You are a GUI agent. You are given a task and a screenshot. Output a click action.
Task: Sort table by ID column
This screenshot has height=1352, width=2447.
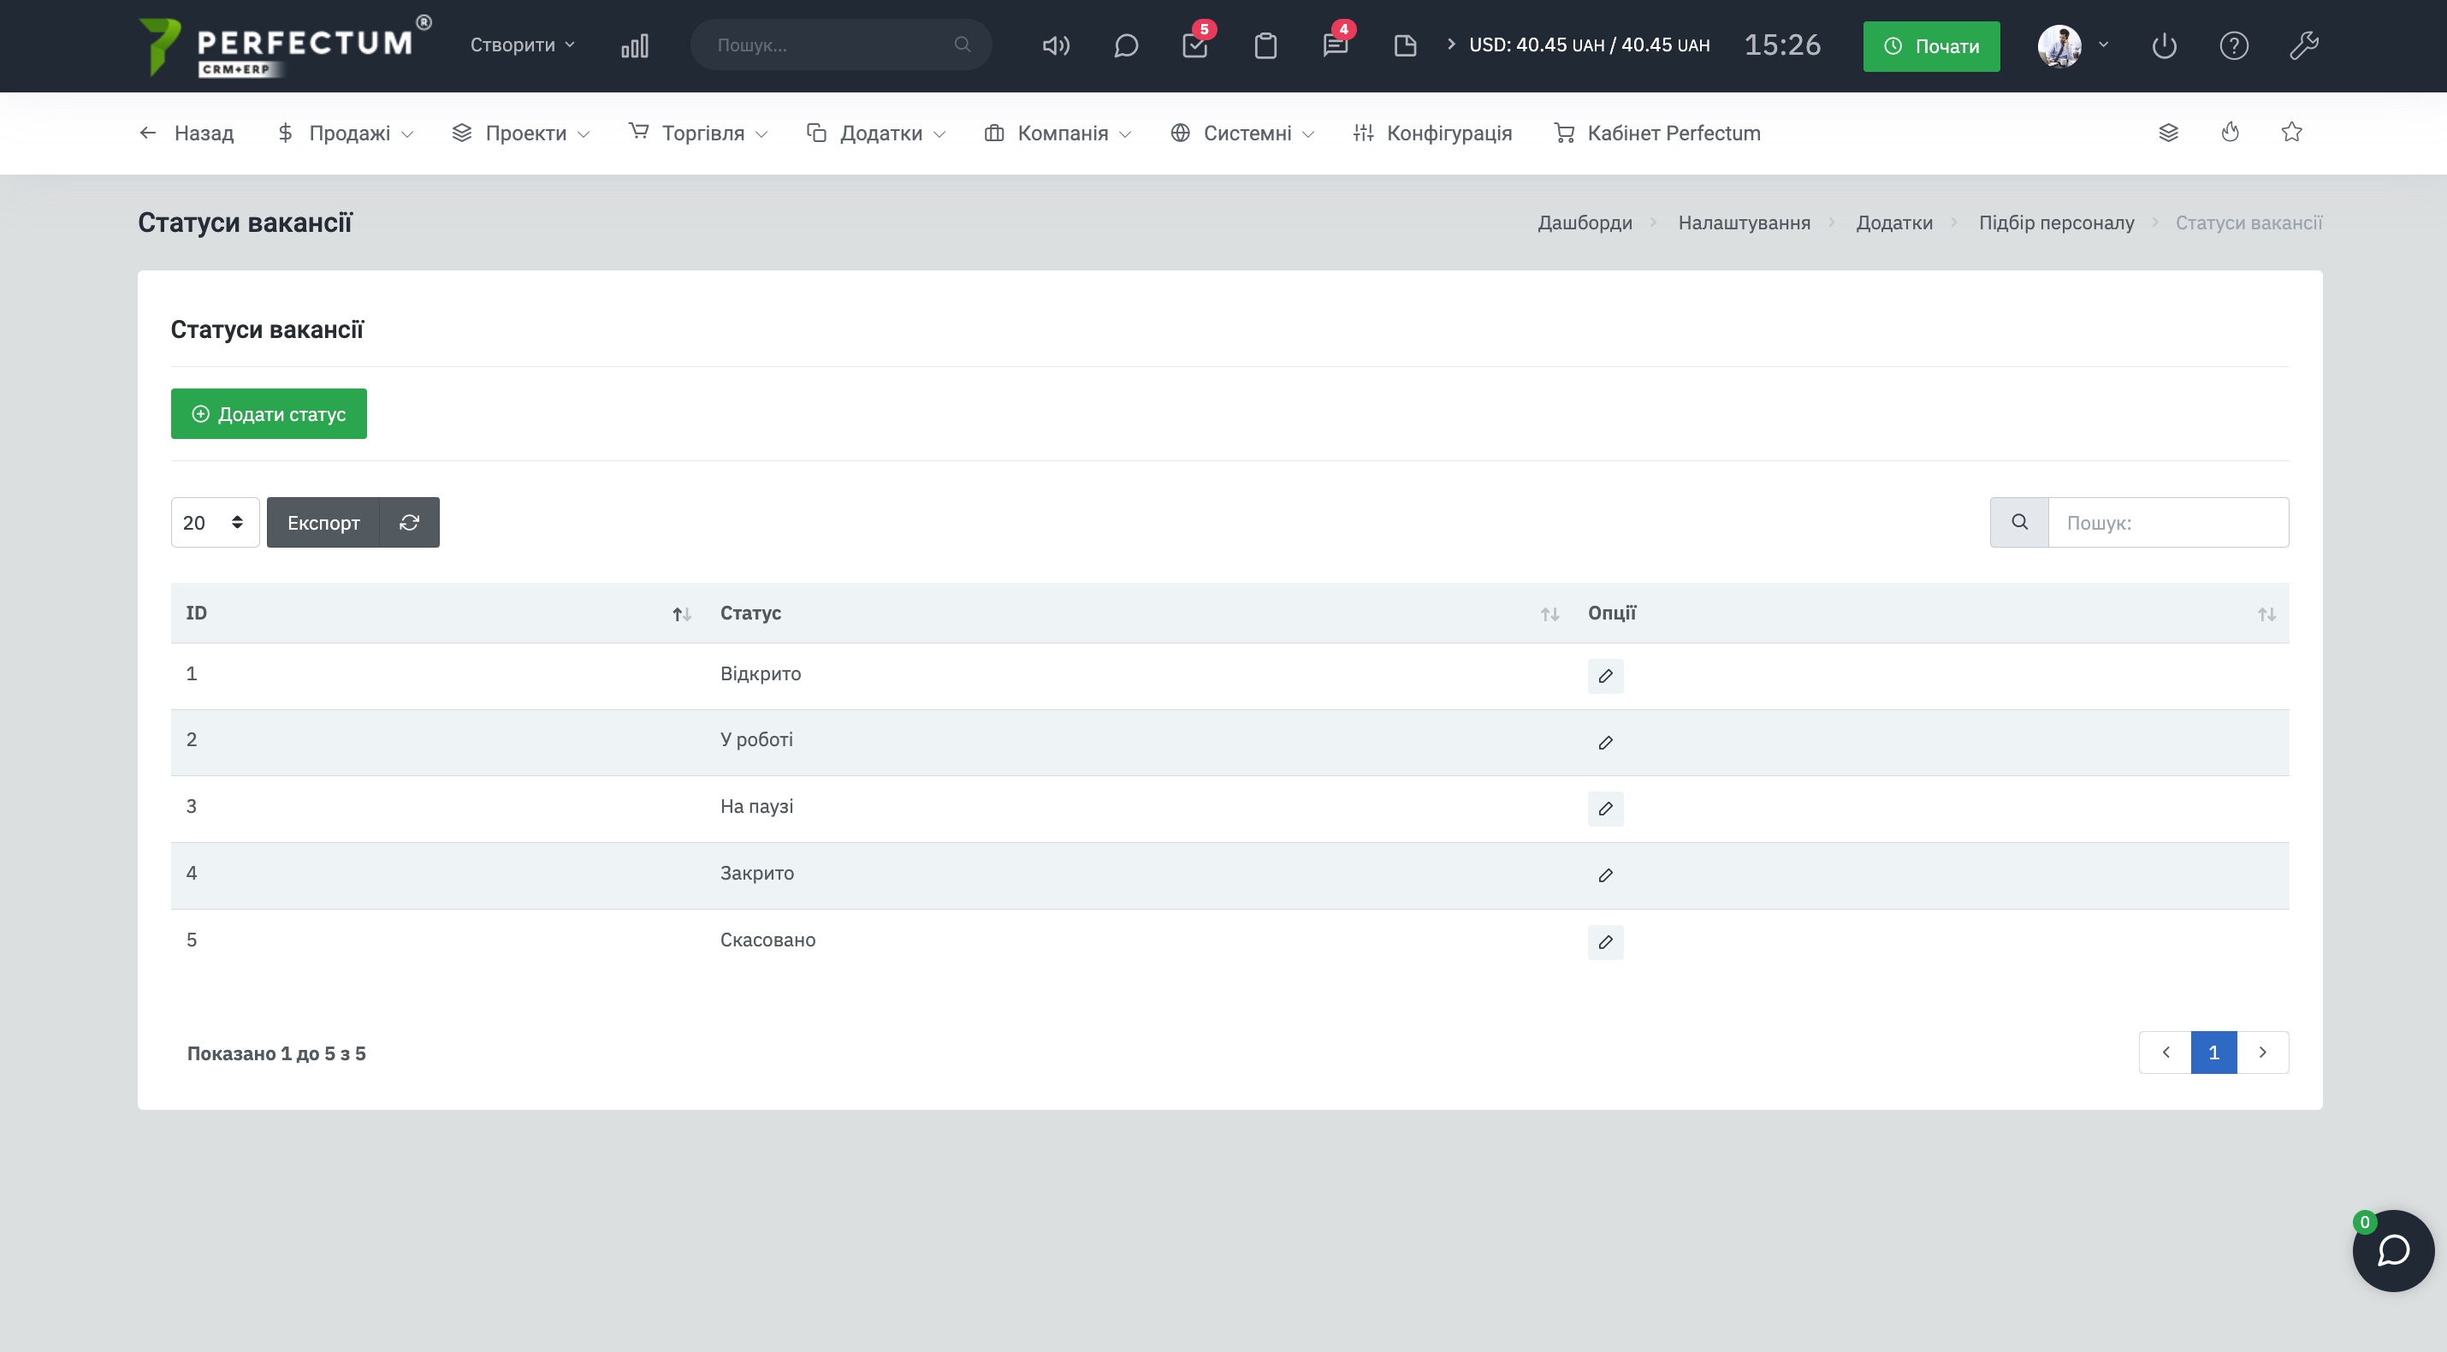(x=438, y=613)
